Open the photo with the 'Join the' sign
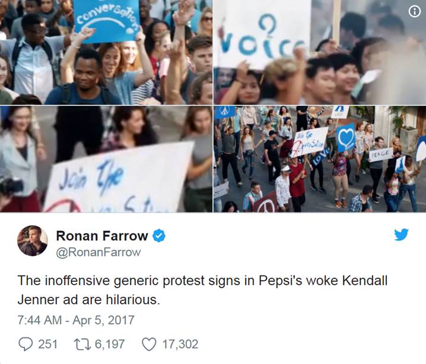Screen dimensions: 426x364 [106, 159]
